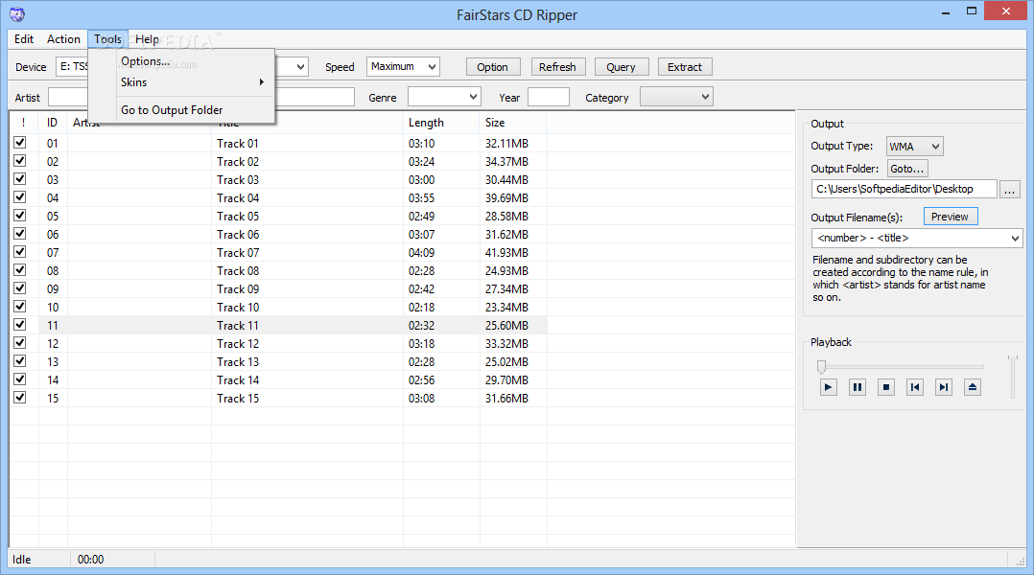Click the 03:55 length value
Image resolution: width=1034 pixels, height=575 pixels.
pos(421,198)
